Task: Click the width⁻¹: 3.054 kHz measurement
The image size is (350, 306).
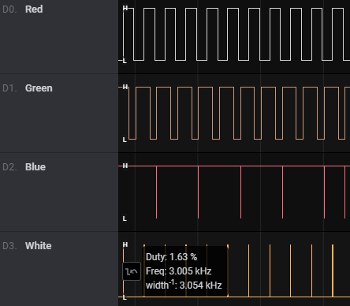Action: tap(184, 285)
